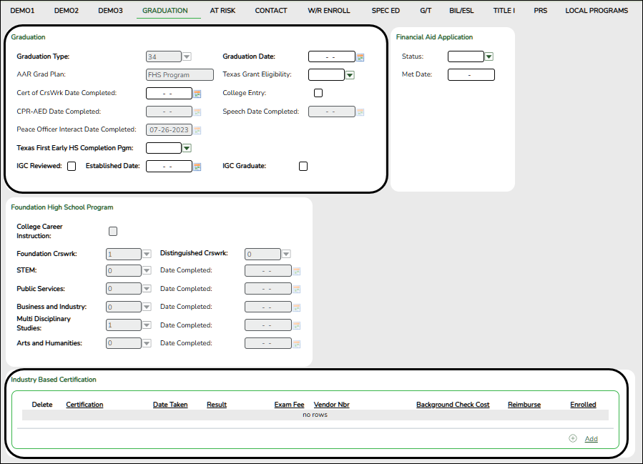
Task: Open the Arts and Humanities Date Completed calendar
Action: [296, 342]
